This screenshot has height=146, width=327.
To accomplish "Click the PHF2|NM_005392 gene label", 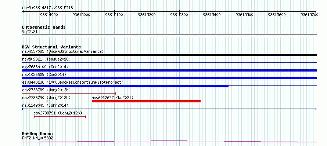I will click(x=37, y=138).
